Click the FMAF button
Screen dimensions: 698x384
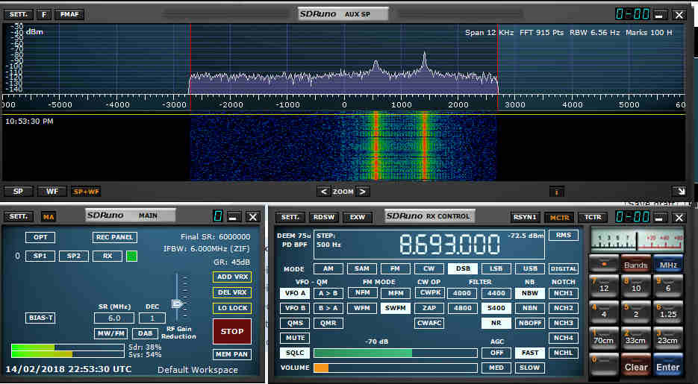69,14
